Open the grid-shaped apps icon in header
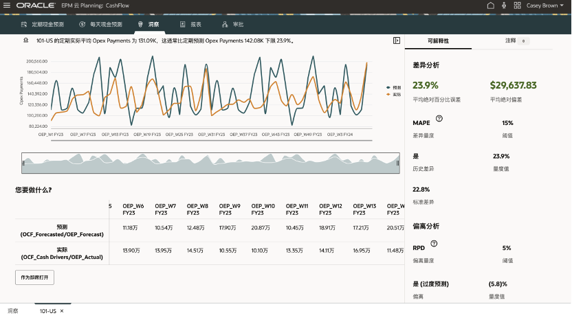Image resolution: width=572 pixels, height=320 pixels. pos(517,5)
